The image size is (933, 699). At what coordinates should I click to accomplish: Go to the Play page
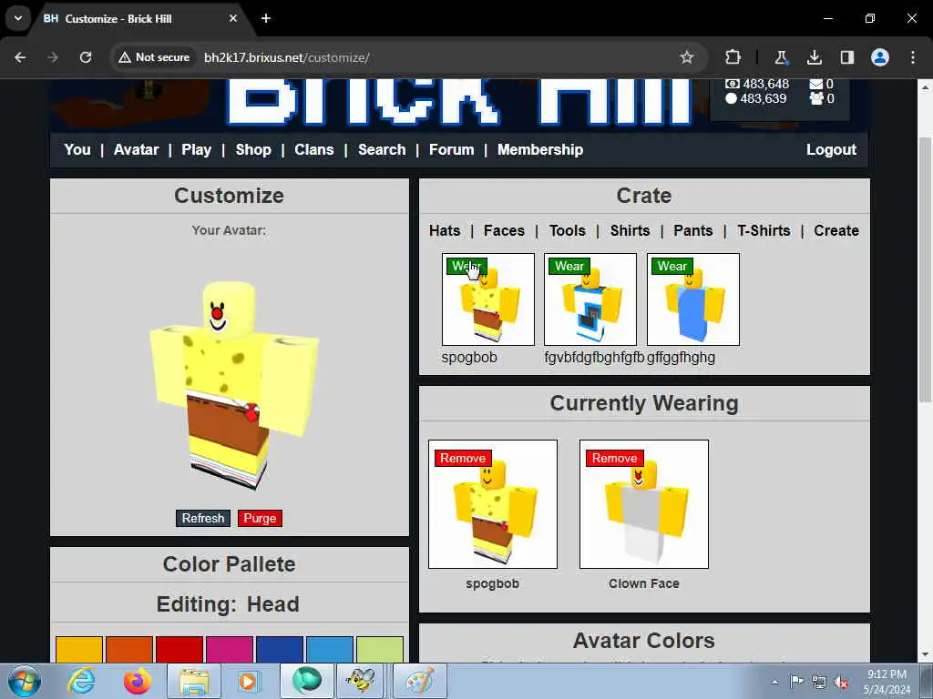click(x=197, y=150)
